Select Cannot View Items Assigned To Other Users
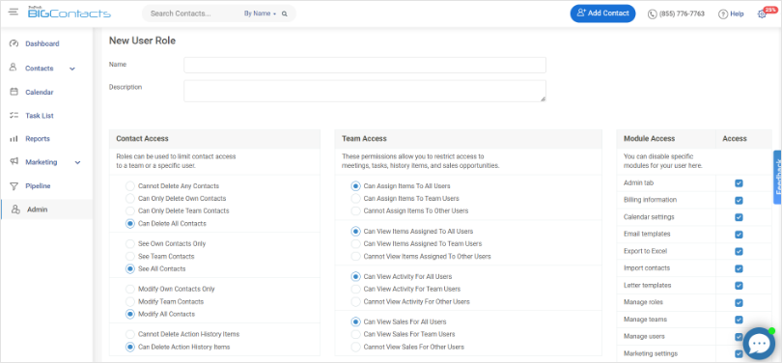Viewport: 782px width, 363px height. pos(355,256)
